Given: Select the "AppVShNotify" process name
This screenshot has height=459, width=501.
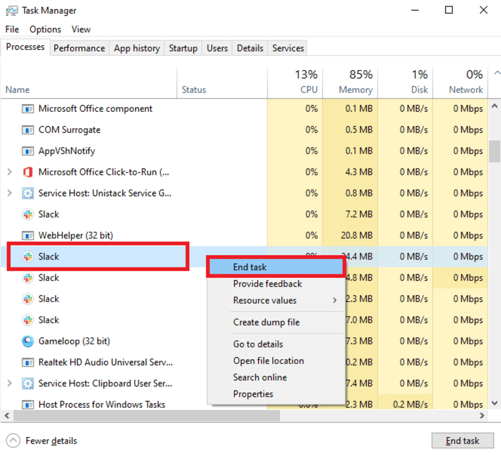Looking at the screenshot, I should pyautogui.click(x=67, y=151).
